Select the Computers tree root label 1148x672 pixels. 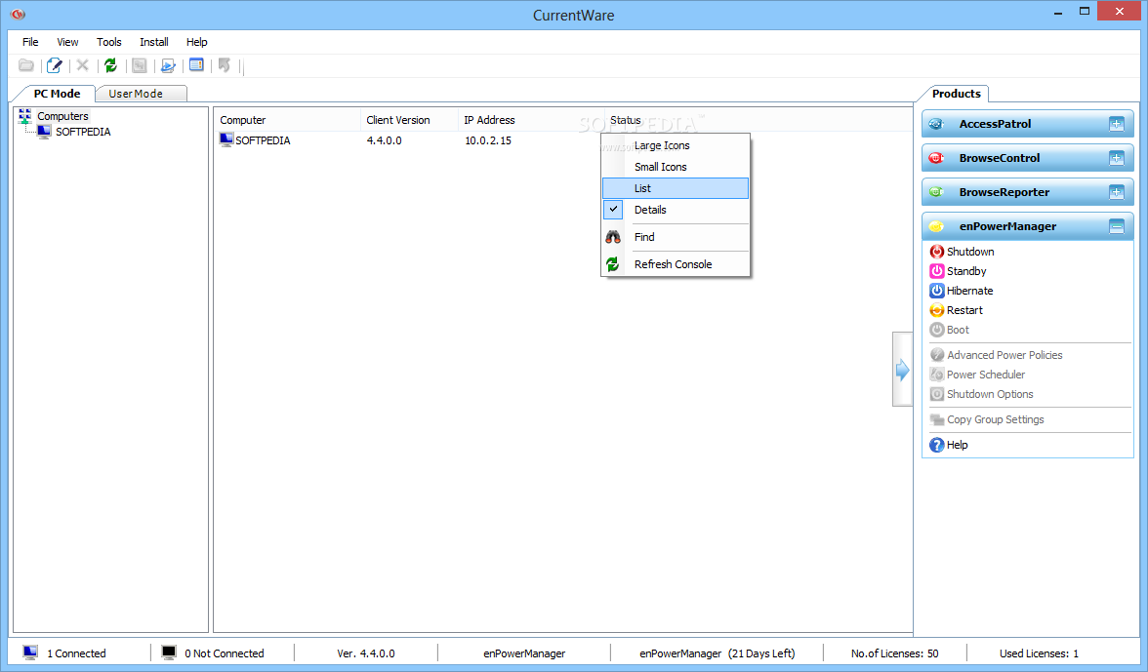point(62,116)
